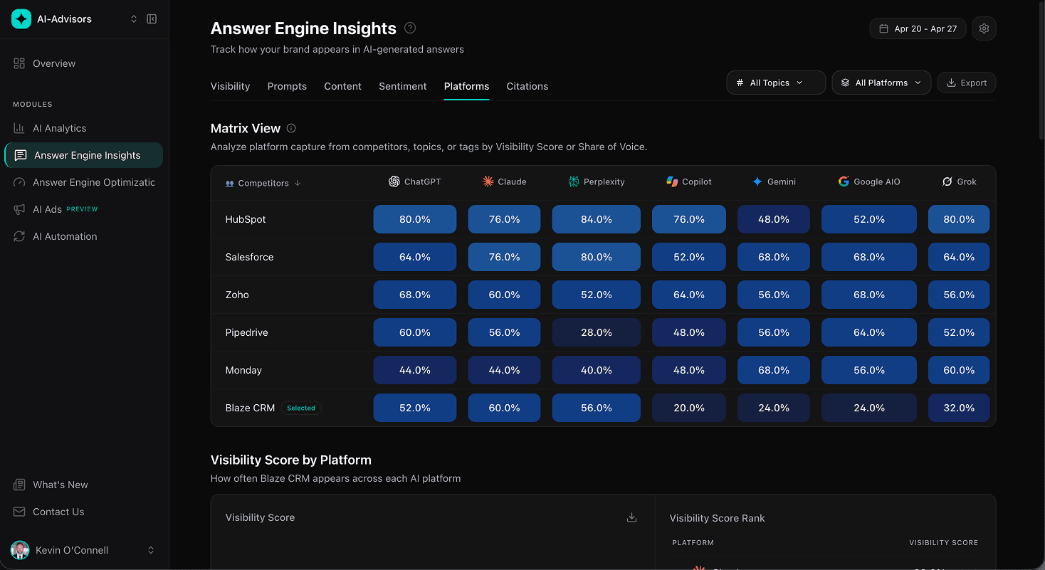1045x570 pixels.
Task: Click the Answer Engine Optimization gauge icon
Action: (x=19, y=182)
